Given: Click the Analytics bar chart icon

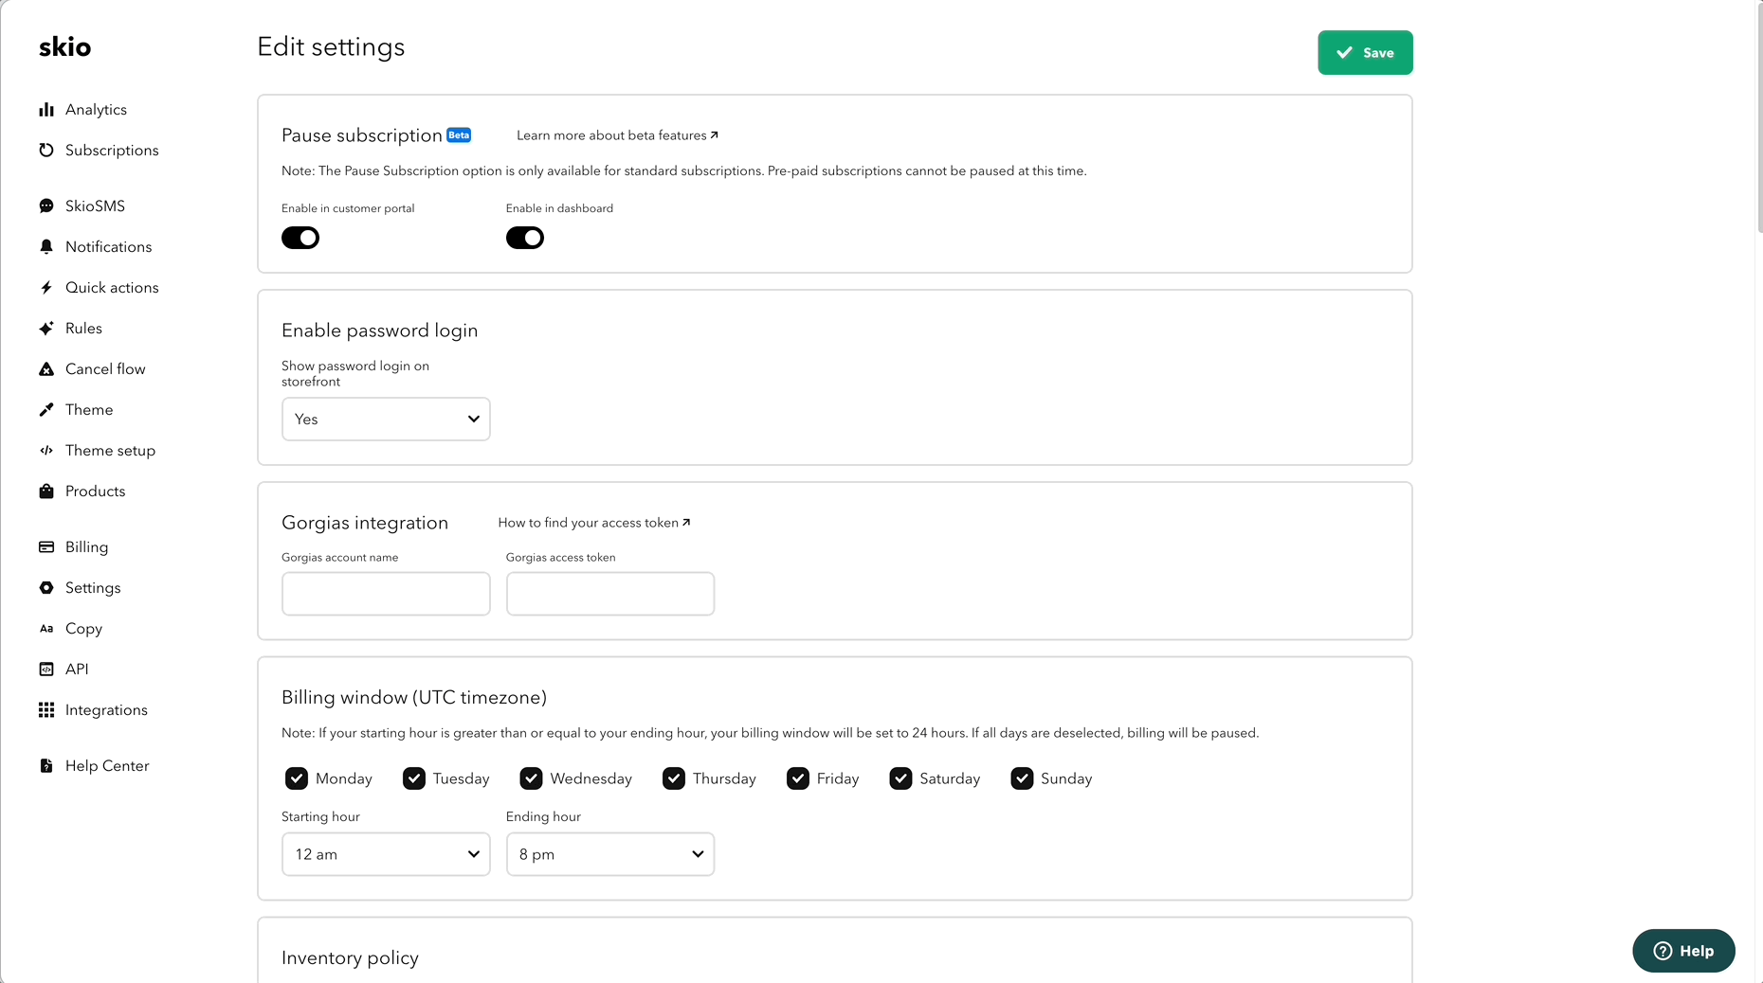Looking at the screenshot, I should tap(46, 110).
